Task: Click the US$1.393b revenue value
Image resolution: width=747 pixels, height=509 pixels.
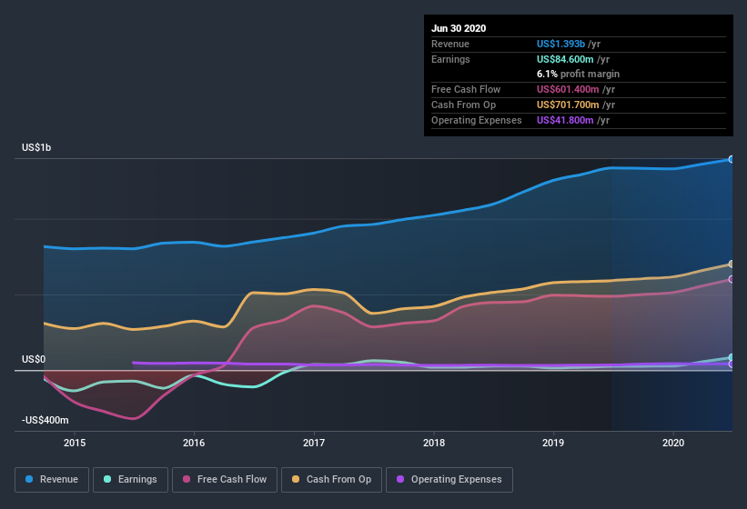Action: click(560, 44)
